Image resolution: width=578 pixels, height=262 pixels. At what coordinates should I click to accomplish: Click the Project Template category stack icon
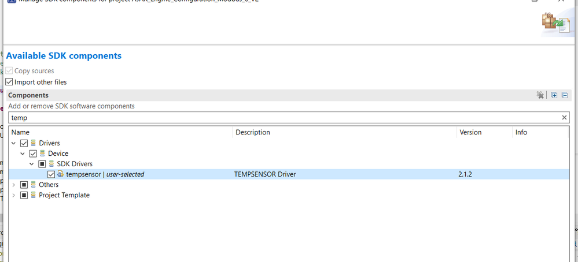tap(34, 194)
